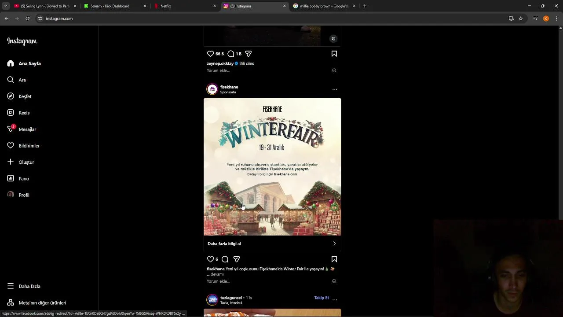Image resolution: width=563 pixels, height=317 pixels.
Task: Open emoji picker for fisekhane comment
Action: pyautogui.click(x=334, y=281)
